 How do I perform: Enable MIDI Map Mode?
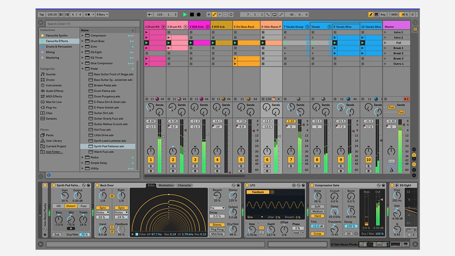click(394, 14)
